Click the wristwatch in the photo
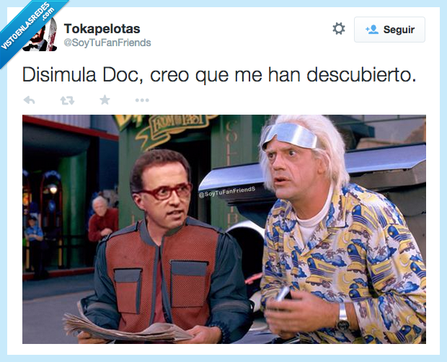 coord(342,317)
